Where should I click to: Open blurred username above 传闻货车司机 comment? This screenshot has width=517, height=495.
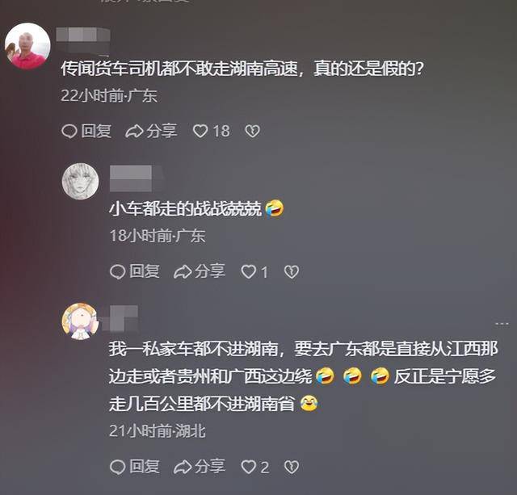tap(83, 40)
